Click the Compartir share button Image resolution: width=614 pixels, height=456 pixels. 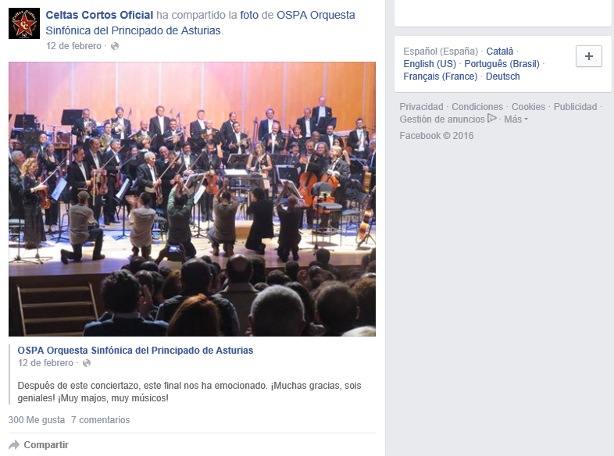coord(38,445)
